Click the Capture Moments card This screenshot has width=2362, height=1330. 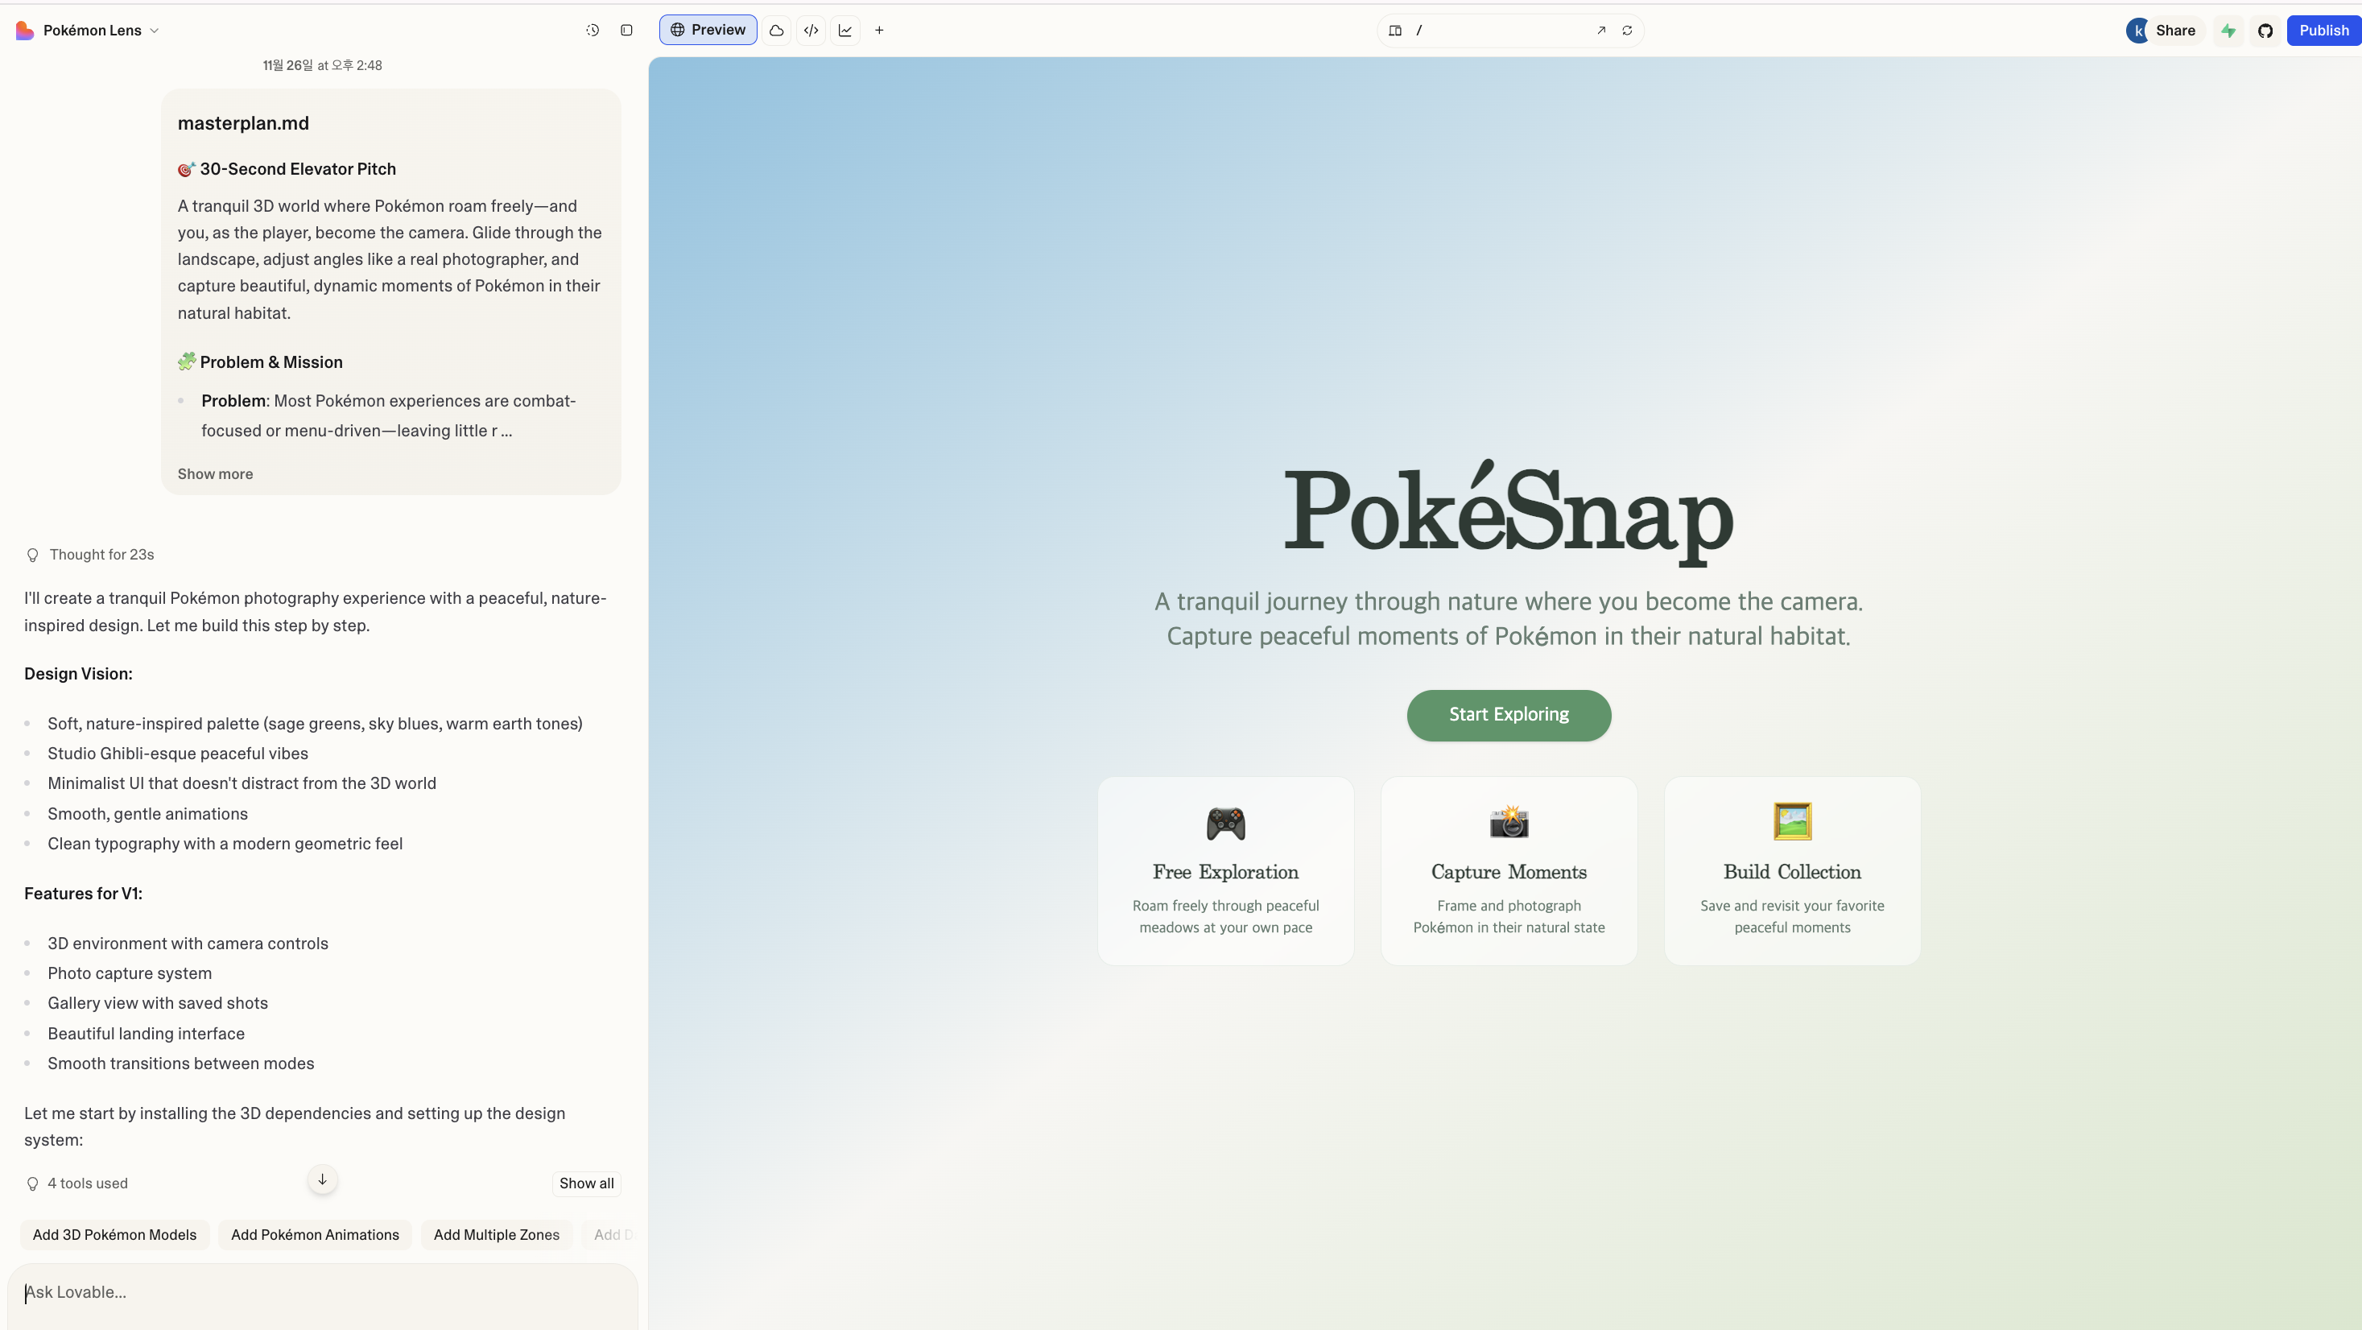(x=1509, y=870)
